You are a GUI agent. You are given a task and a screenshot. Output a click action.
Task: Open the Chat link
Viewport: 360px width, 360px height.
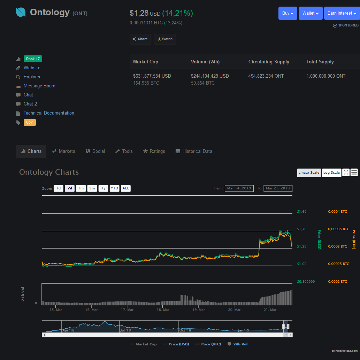coord(28,95)
